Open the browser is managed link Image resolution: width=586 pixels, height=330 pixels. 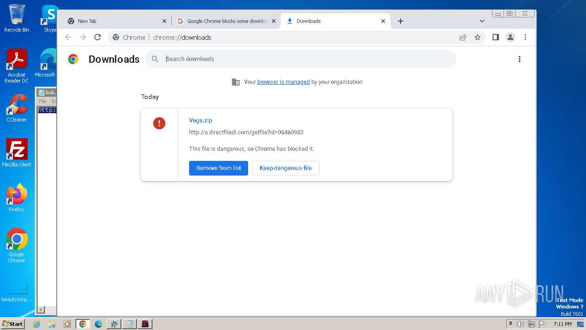[x=283, y=82]
